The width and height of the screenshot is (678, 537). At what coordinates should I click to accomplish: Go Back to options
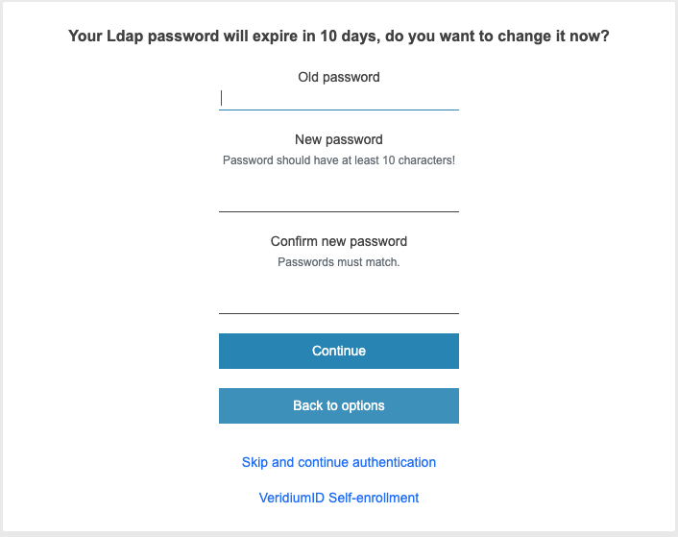(x=339, y=405)
